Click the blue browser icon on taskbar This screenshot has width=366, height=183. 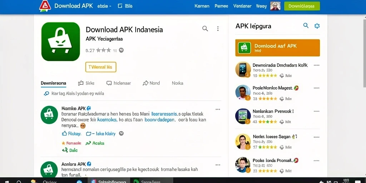pyautogui.click(x=79, y=182)
